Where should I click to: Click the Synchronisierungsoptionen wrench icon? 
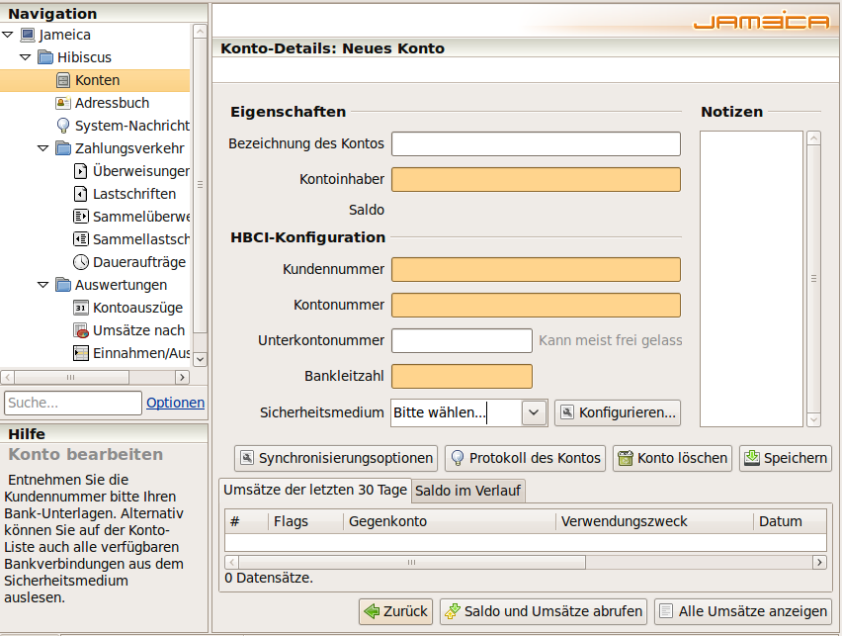(x=247, y=458)
